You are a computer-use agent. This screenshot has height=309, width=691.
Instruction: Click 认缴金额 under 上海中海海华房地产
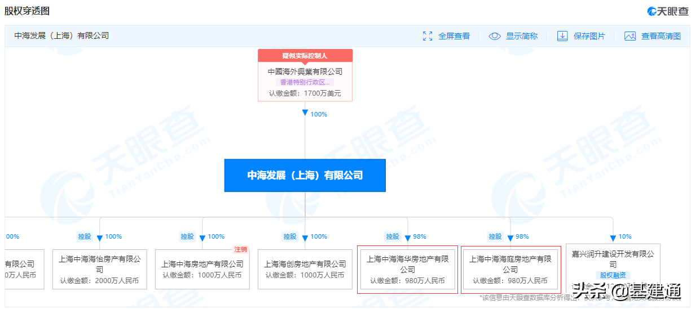pyautogui.click(x=407, y=280)
